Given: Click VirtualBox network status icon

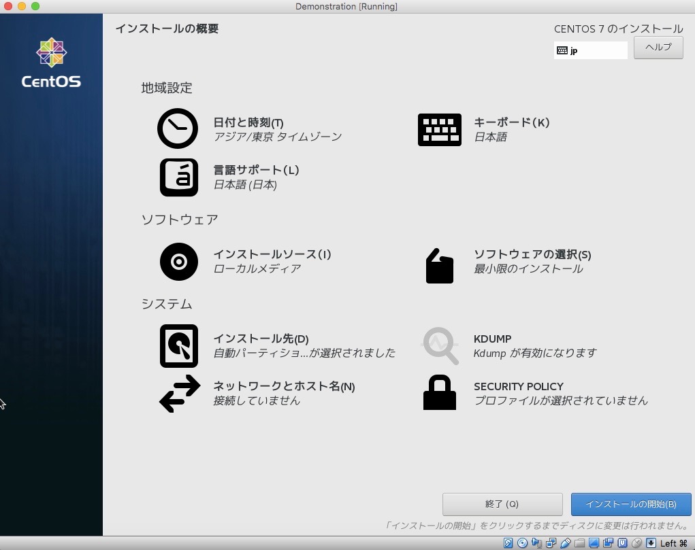Looking at the screenshot, I should click(551, 543).
